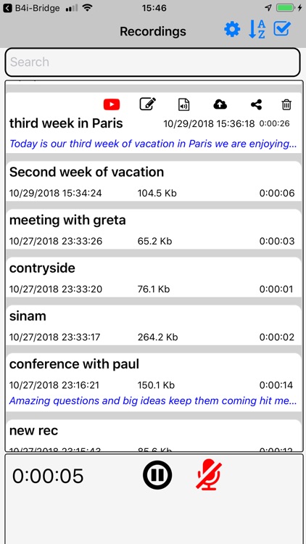The height and width of the screenshot is (544, 306).
Task: Focus the Search field
Action: 153,62
